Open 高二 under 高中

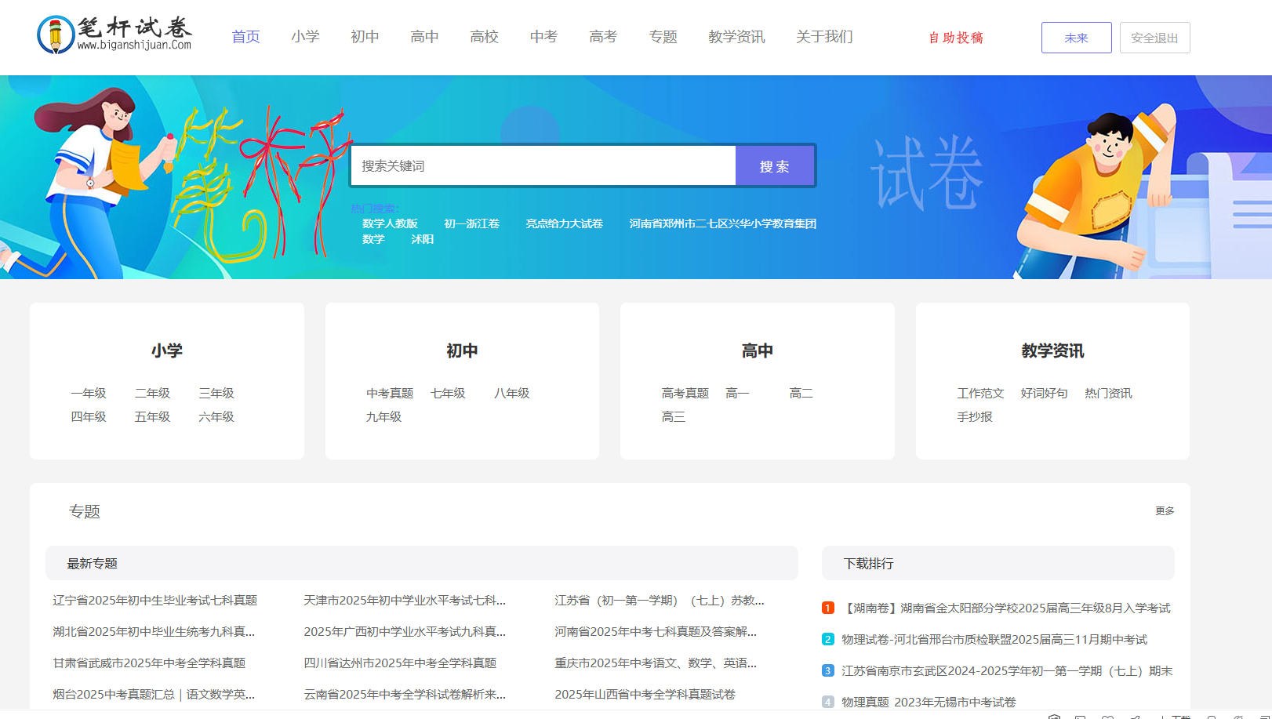[801, 393]
